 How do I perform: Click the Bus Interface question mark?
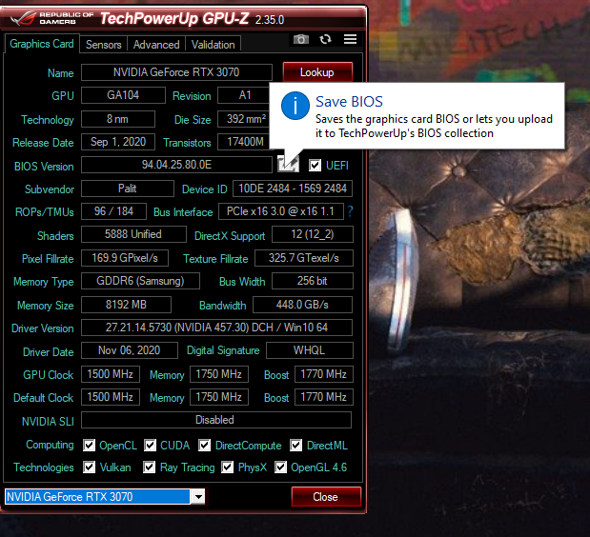(x=350, y=211)
